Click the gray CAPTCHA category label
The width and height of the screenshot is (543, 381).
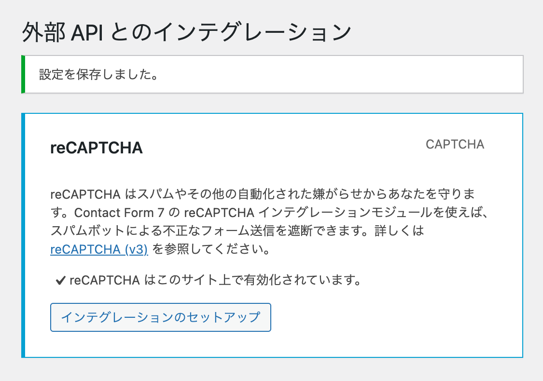click(455, 144)
